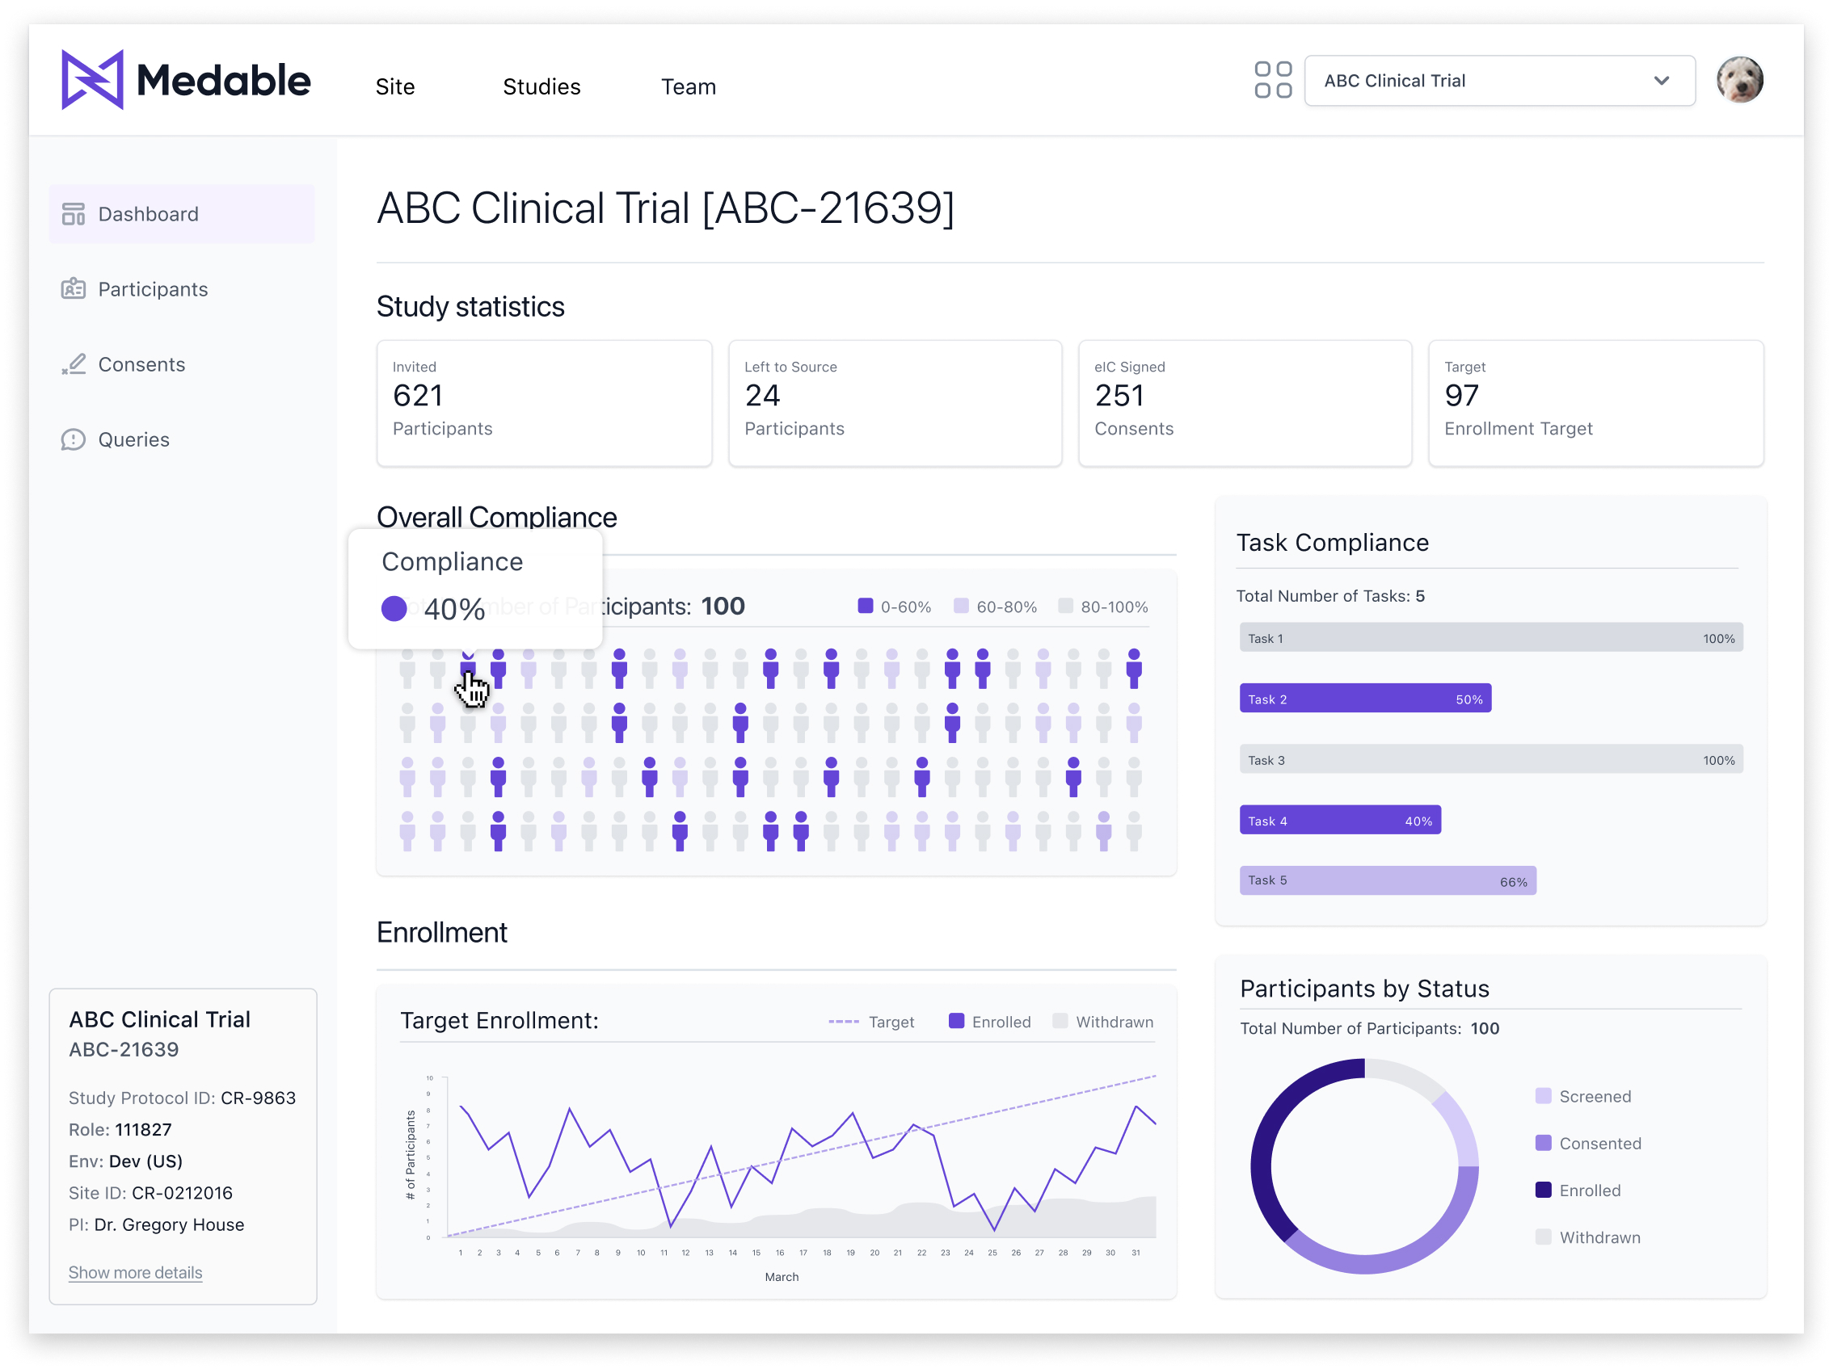Go to the Team menu item
The height and width of the screenshot is (1369, 1833).
coord(688,86)
